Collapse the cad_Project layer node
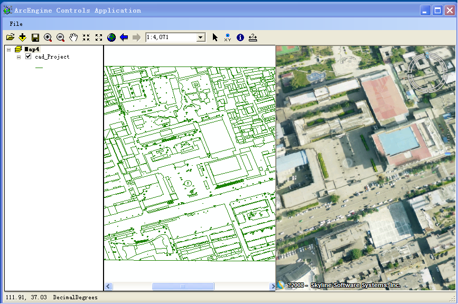The height and width of the screenshot is (304, 458). (x=19, y=56)
